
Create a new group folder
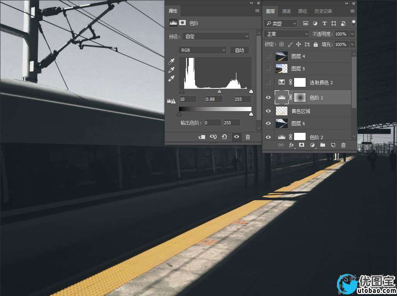coord(322,145)
